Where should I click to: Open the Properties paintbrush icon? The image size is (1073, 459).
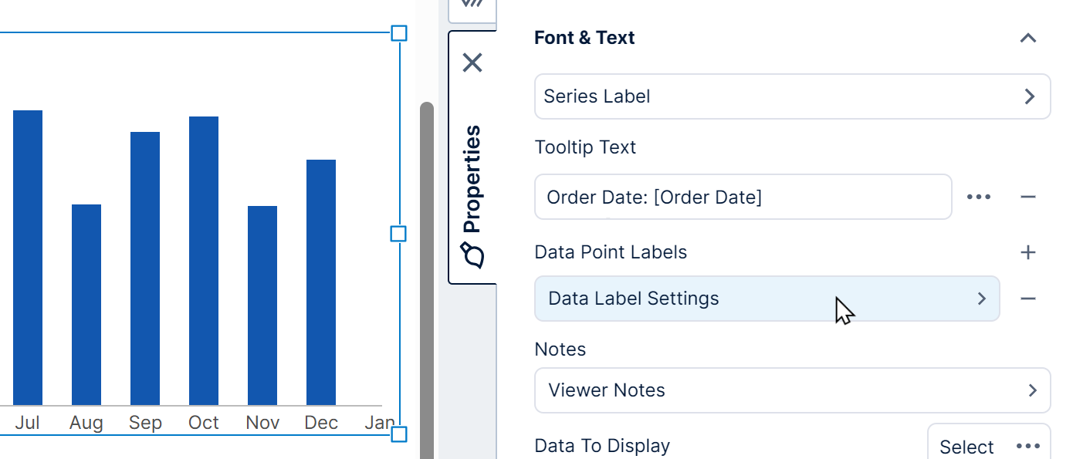(472, 255)
